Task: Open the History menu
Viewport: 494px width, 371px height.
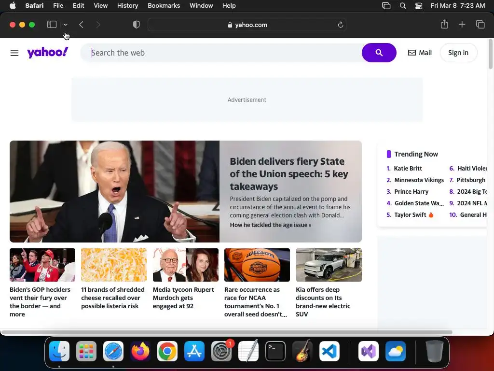Action: [x=127, y=6]
